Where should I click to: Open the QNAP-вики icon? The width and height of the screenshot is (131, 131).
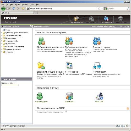tap(99, 96)
